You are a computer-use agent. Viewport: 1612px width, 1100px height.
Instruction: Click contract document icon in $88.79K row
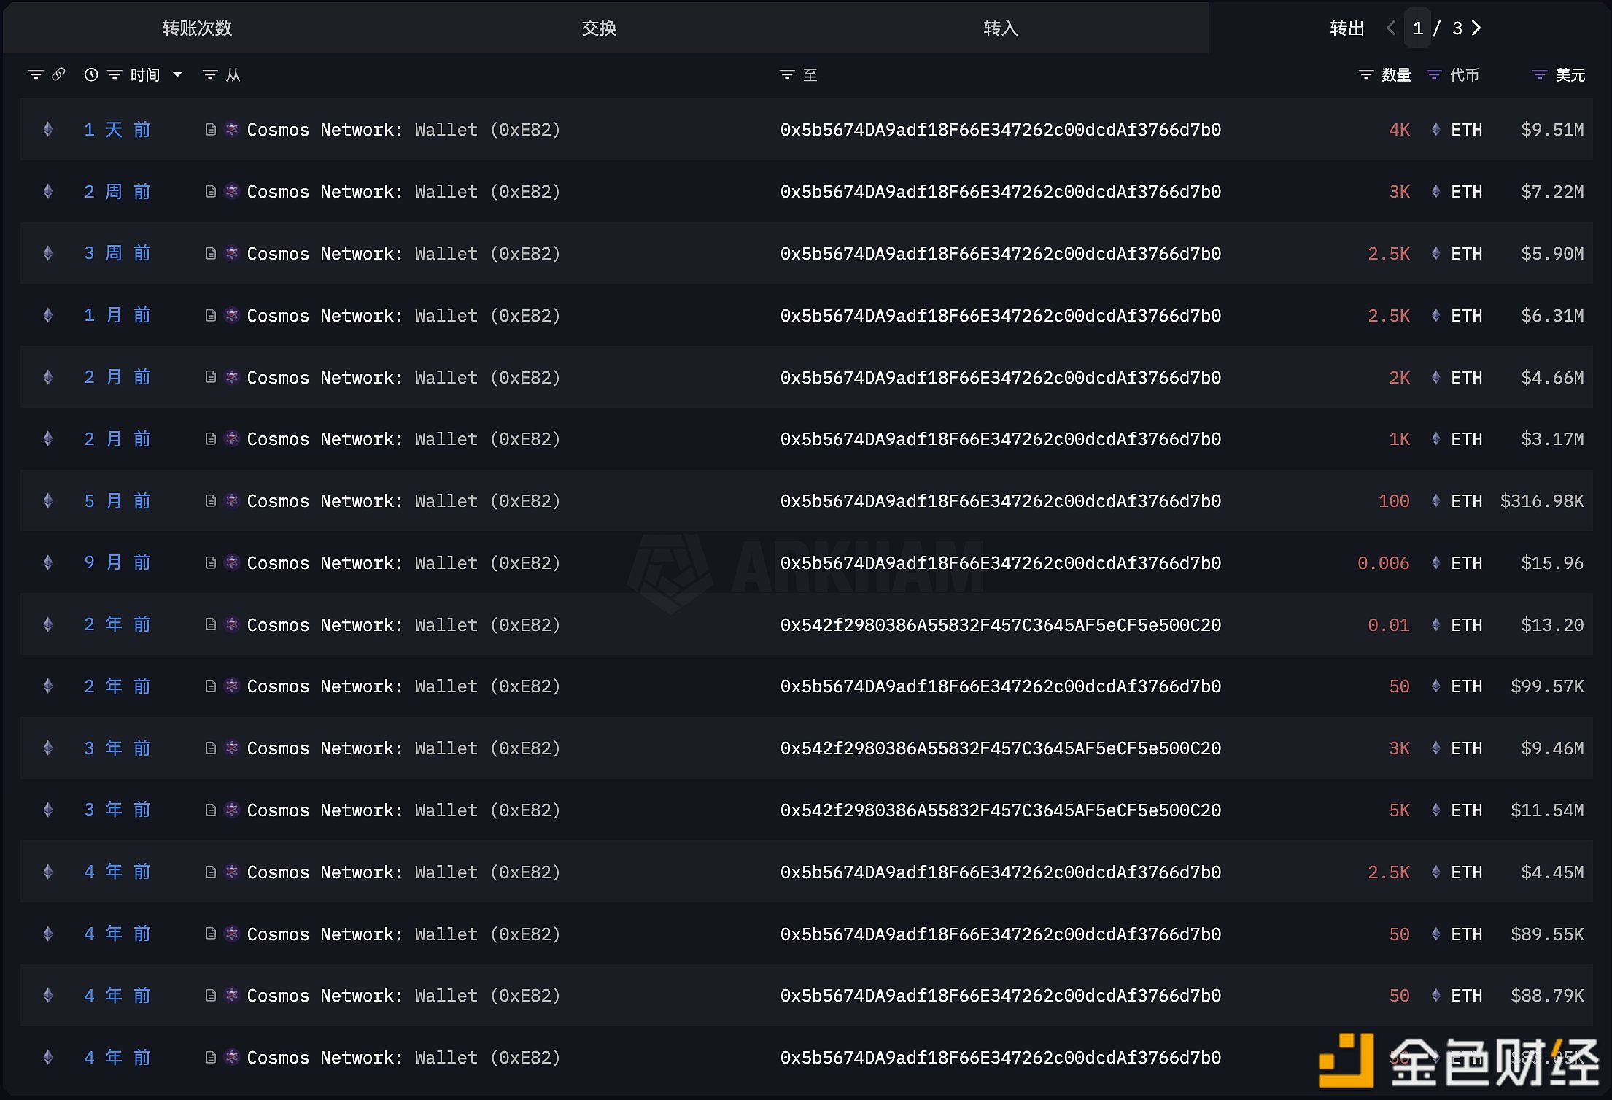[x=211, y=996]
